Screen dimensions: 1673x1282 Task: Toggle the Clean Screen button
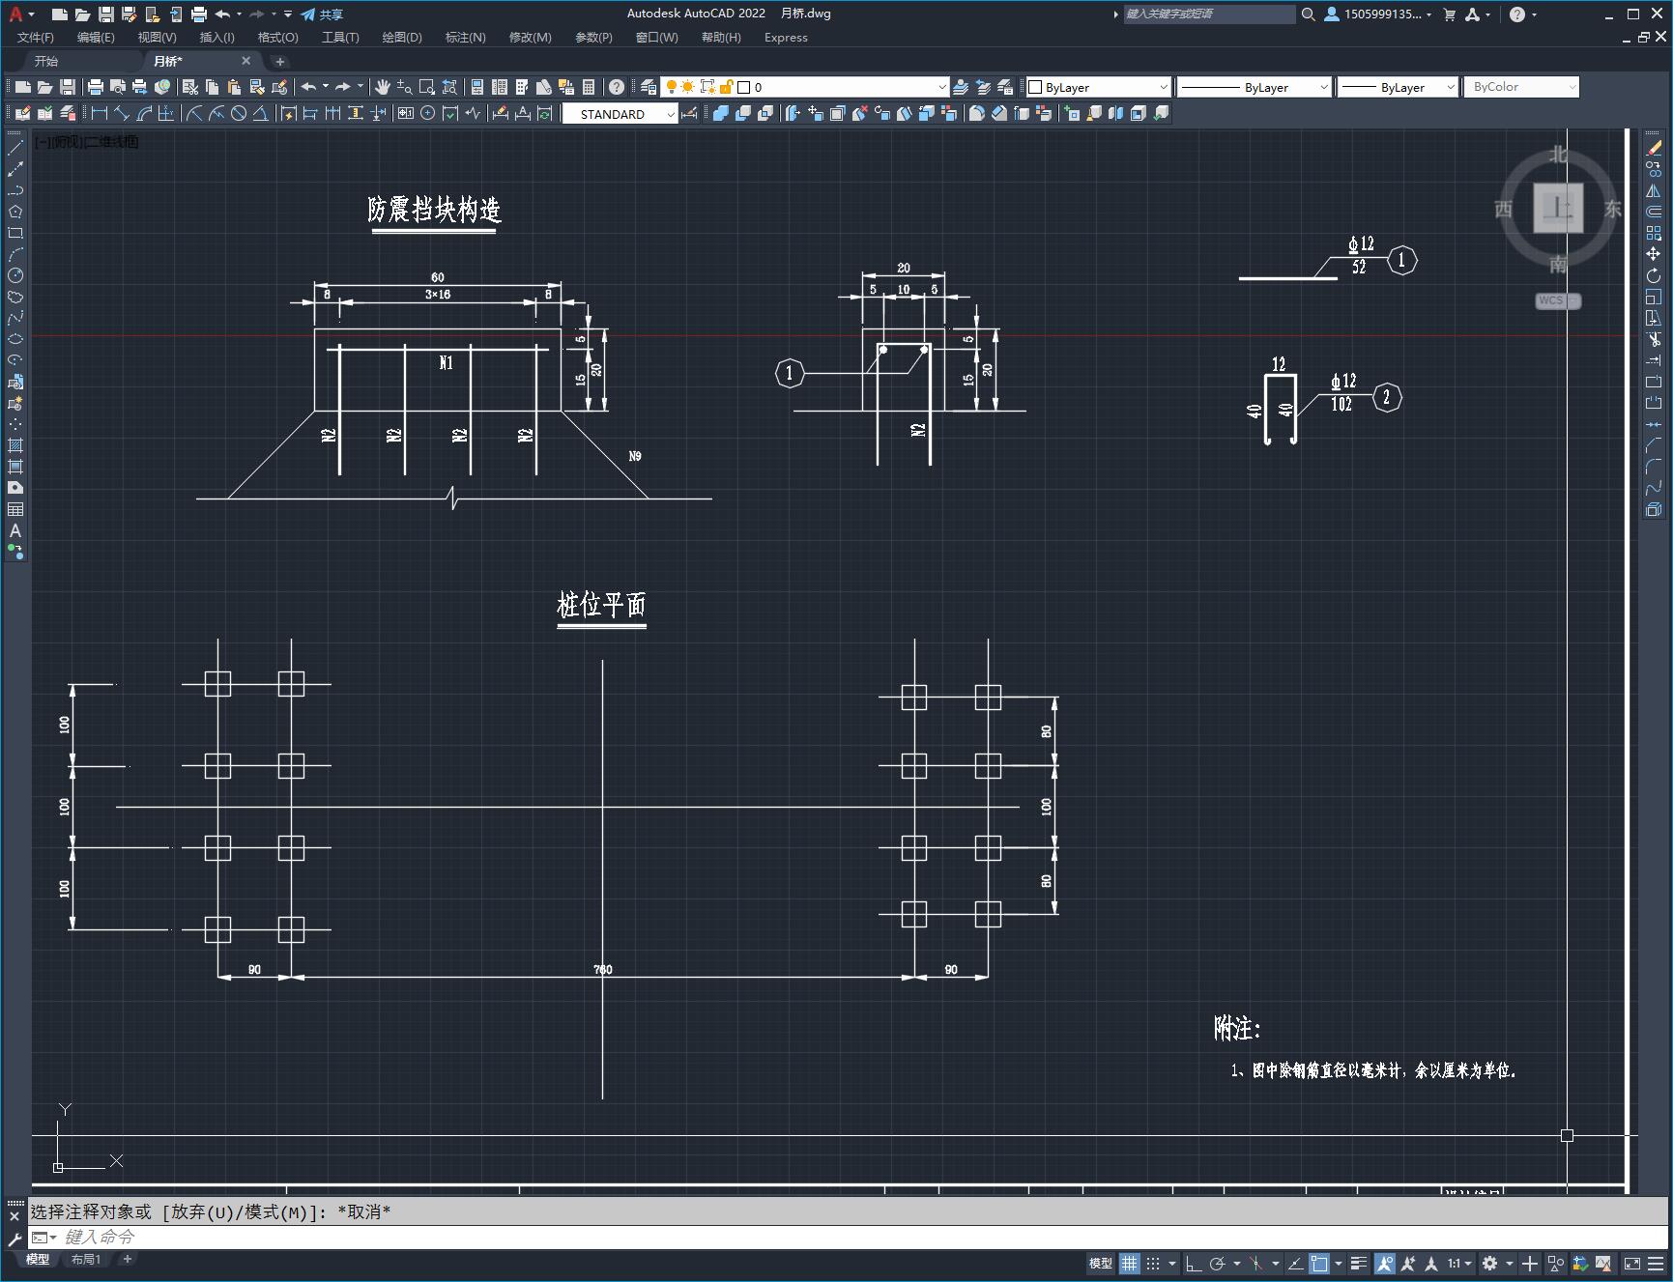click(x=1631, y=1263)
